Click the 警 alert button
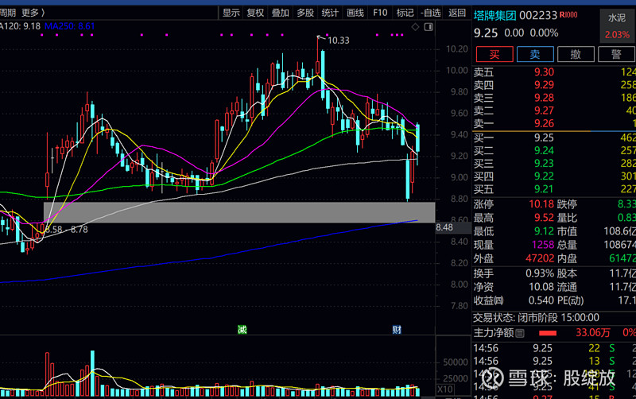This screenshot has width=636, height=399. tap(617, 54)
